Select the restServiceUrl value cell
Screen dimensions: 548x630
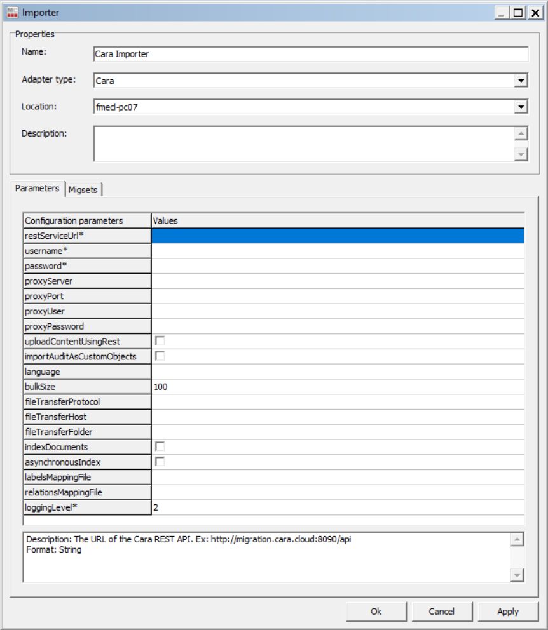pyautogui.click(x=337, y=236)
